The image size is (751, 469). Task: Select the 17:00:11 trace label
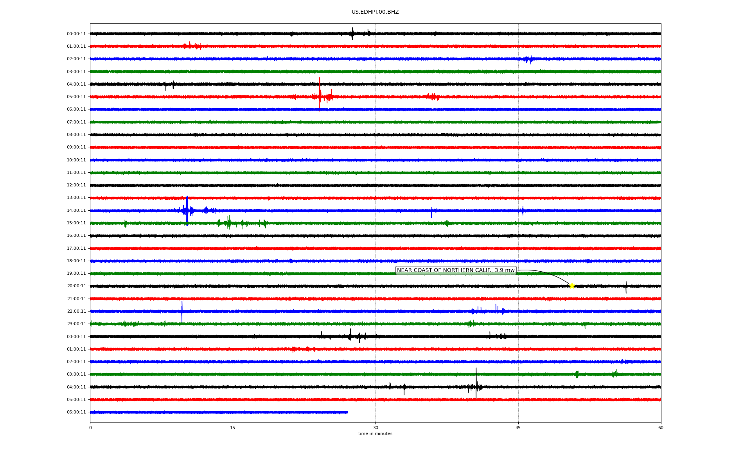coord(76,249)
